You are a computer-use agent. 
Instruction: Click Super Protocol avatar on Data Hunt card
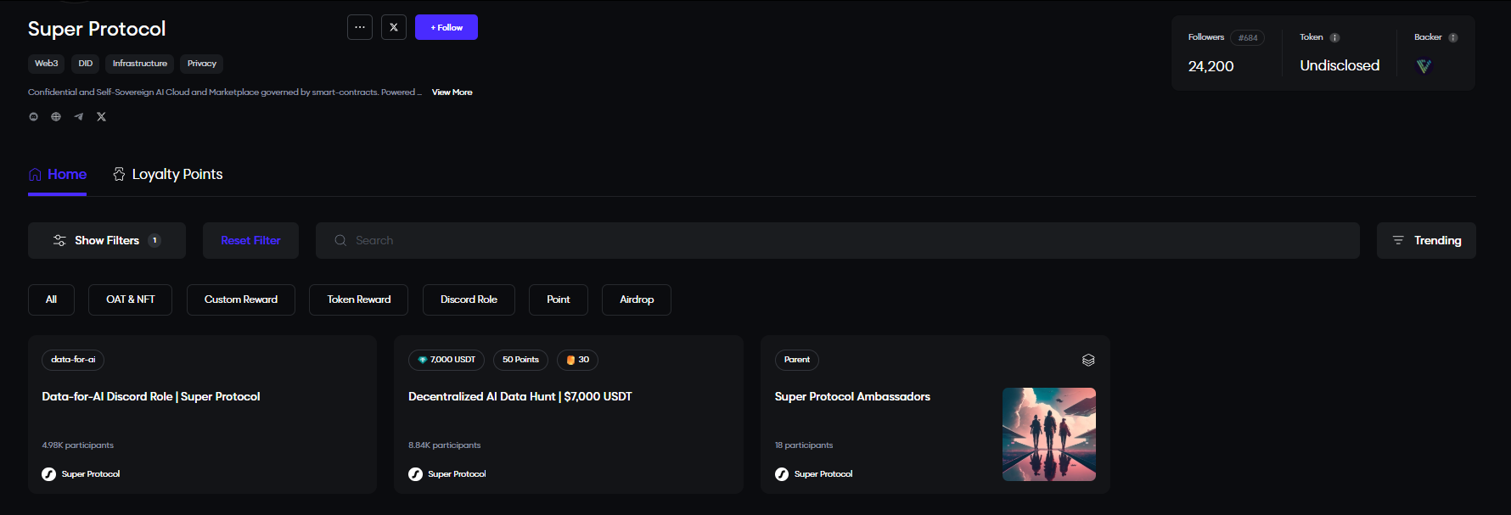coord(415,474)
